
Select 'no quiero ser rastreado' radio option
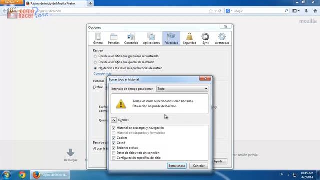pyautogui.click(x=95, y=56)
